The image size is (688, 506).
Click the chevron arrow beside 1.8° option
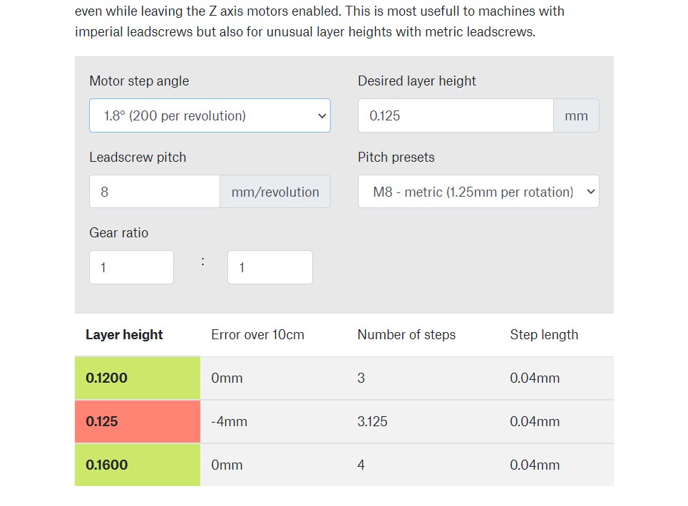[322, 115]
